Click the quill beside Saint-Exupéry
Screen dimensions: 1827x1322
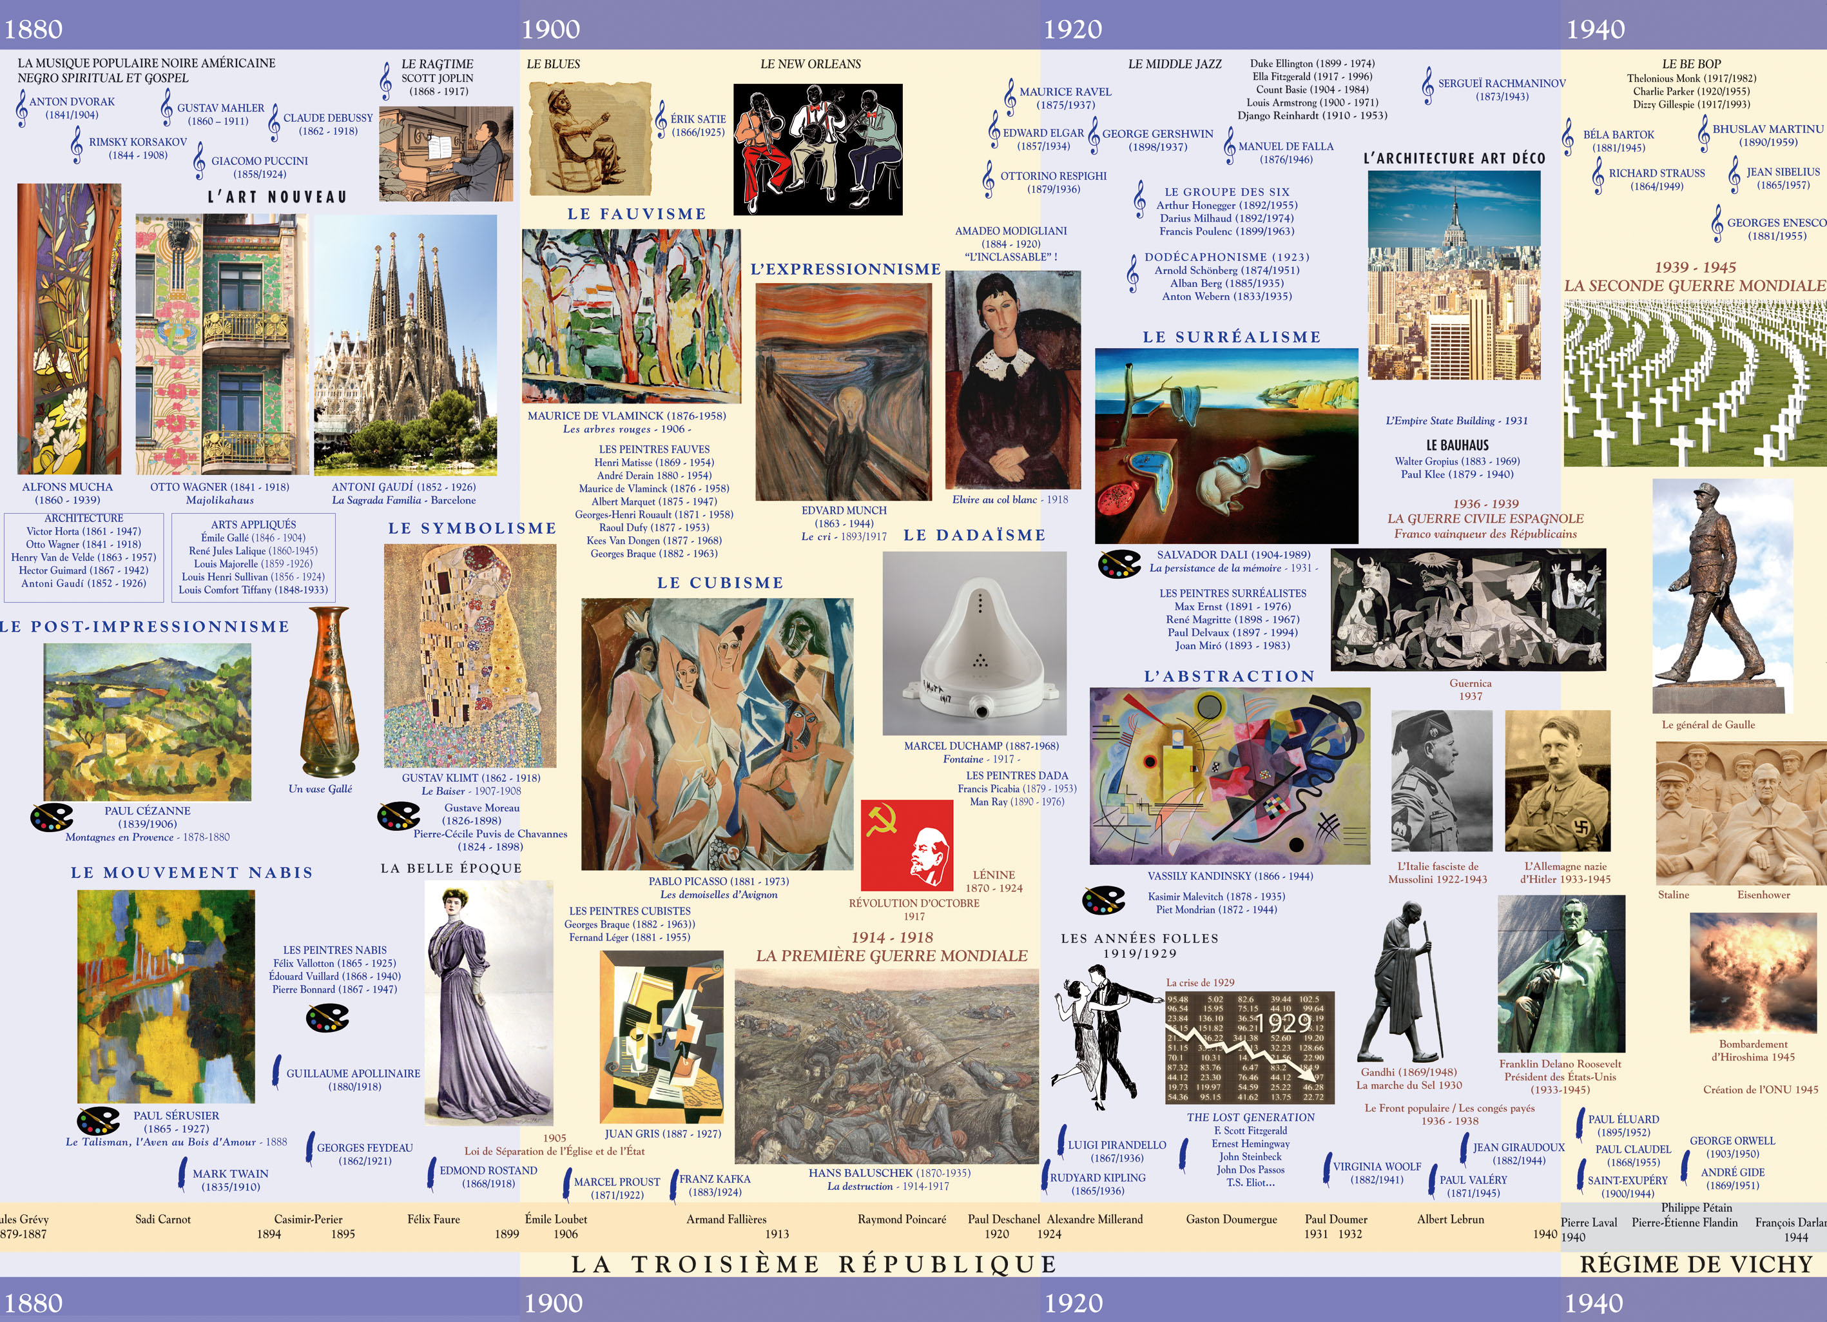[x=1582, y=1176]
